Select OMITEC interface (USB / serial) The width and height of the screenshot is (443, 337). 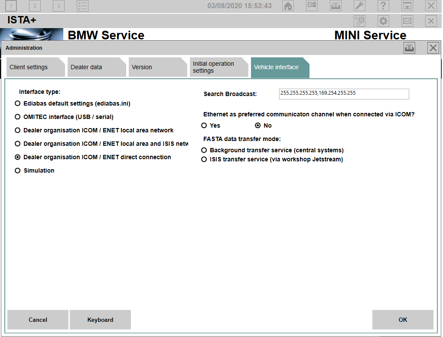64,117
